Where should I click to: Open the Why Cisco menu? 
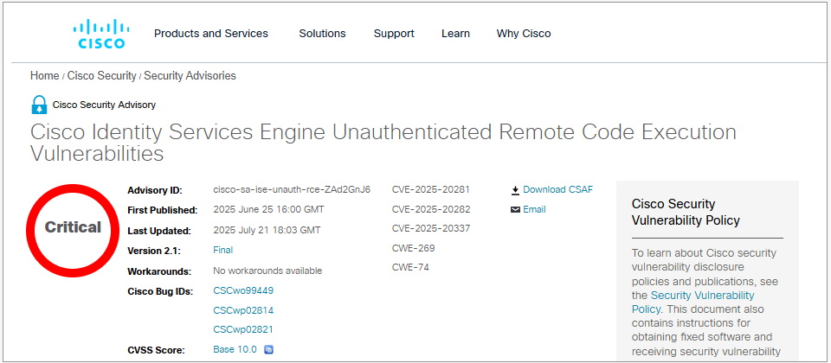coord(524,34)
